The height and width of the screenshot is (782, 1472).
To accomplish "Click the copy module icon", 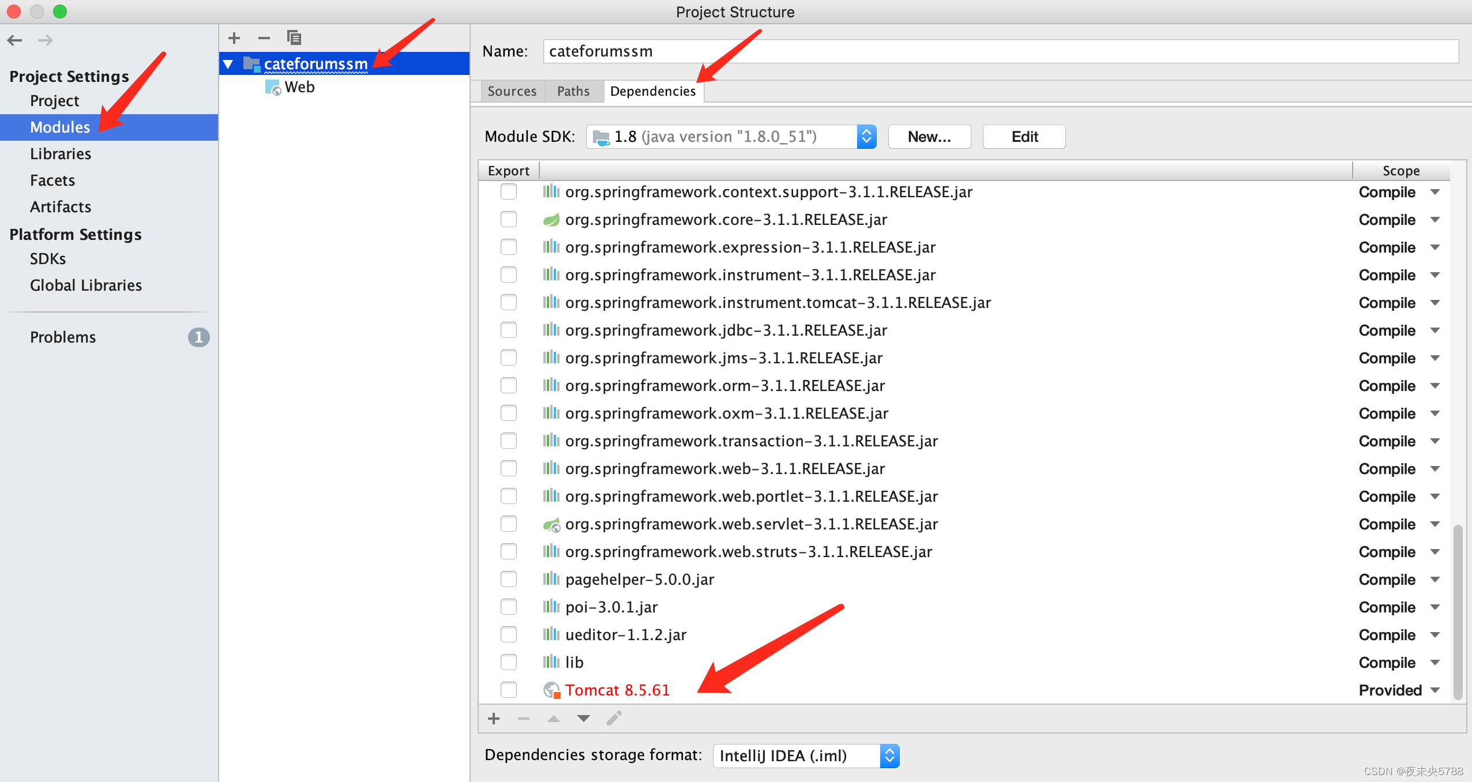I will (x=294, y=38).
